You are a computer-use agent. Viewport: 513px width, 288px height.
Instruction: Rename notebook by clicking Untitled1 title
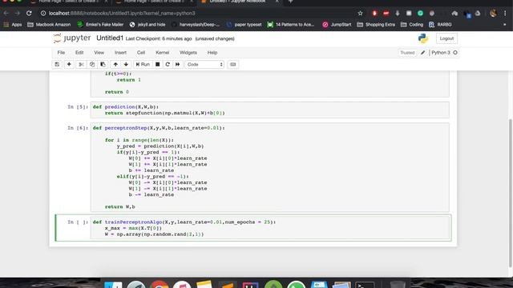(110, 38)
